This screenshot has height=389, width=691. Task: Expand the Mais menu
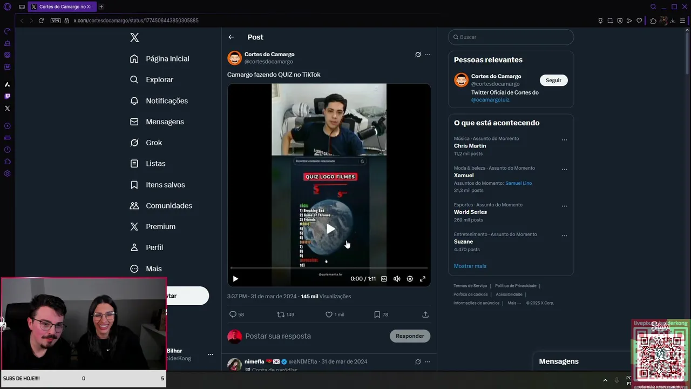point(146,269)
